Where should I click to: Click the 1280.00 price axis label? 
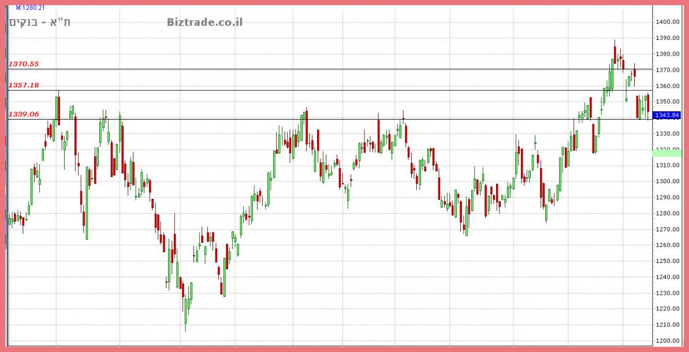point(667,213)
